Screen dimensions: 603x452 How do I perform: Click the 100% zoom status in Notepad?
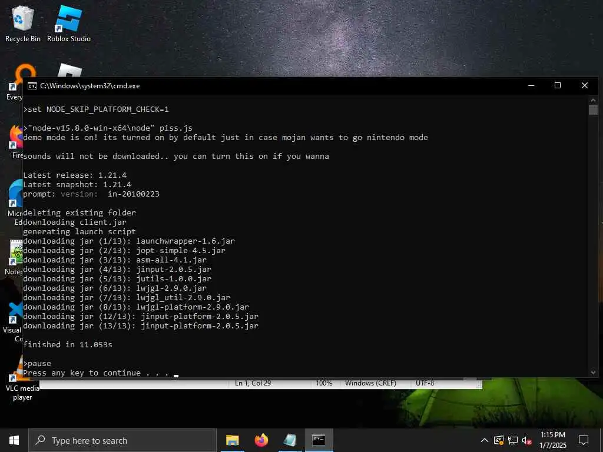pyautogui.click(x=324, y=383)
